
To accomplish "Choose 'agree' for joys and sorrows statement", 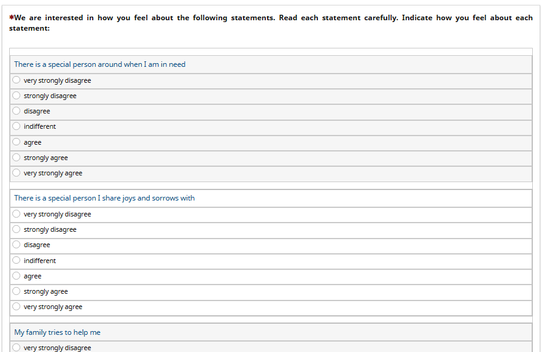I will coord(17,276).
